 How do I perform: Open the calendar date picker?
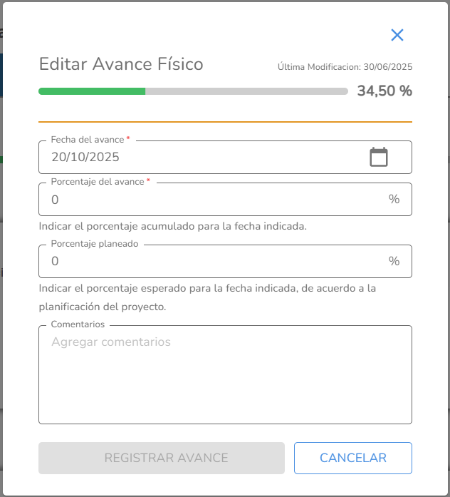(379, 157)
